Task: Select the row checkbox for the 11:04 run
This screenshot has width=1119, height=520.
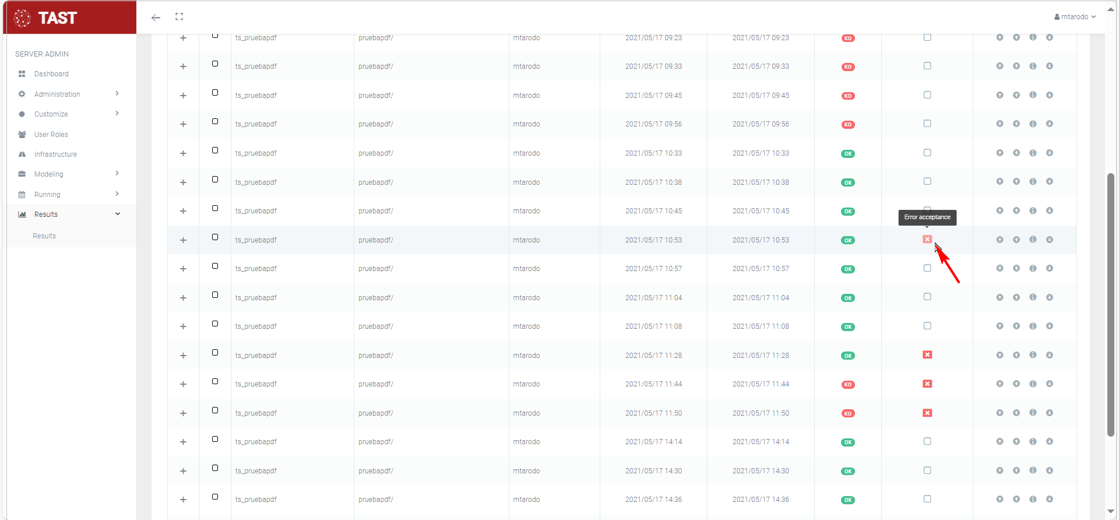Action: (x=215, y=295)
